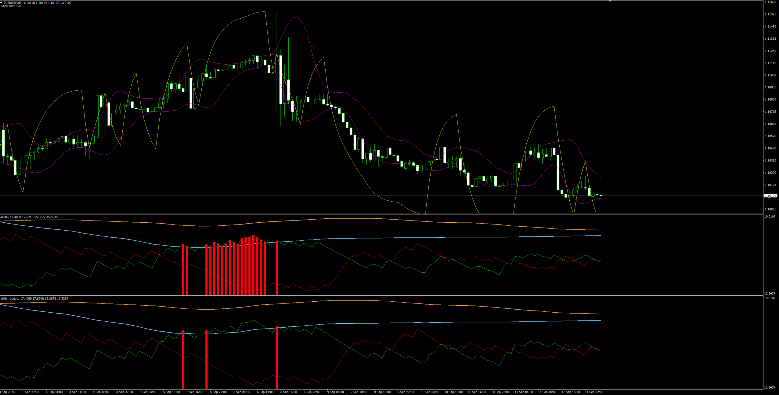Click the 11 Sep 22:00 label on time axis
The height and width of the screenshot is (395, 779).
(594, 392)
